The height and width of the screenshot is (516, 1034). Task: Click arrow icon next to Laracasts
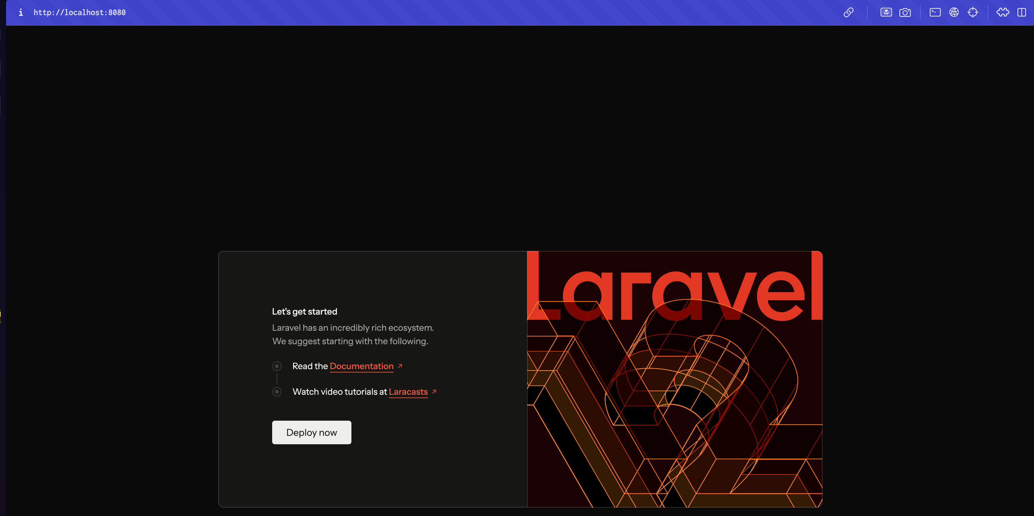click(434, 391)
